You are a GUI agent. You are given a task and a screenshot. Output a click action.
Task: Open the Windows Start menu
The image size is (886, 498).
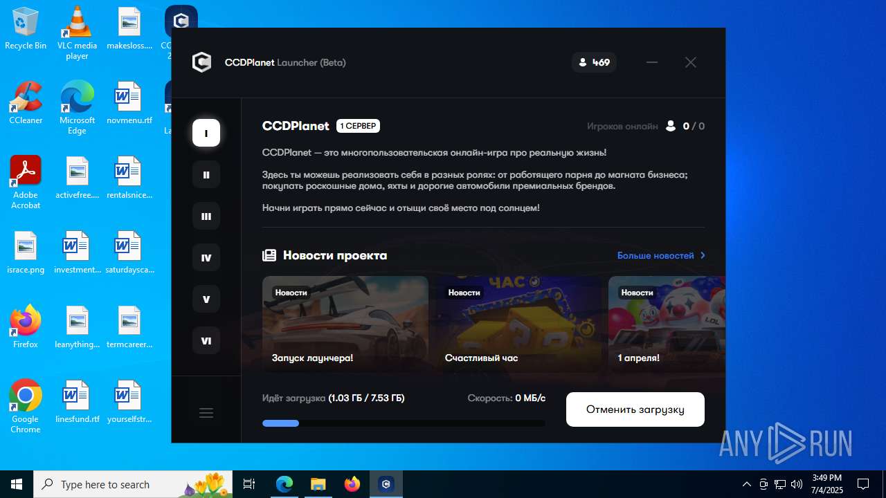coord(17,484)
